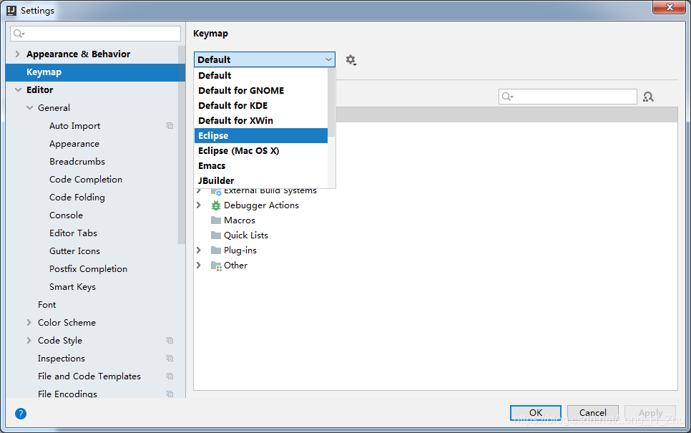Select the JBuilder keymap option
Screen dimensions: 691x433
pos(261,180)
